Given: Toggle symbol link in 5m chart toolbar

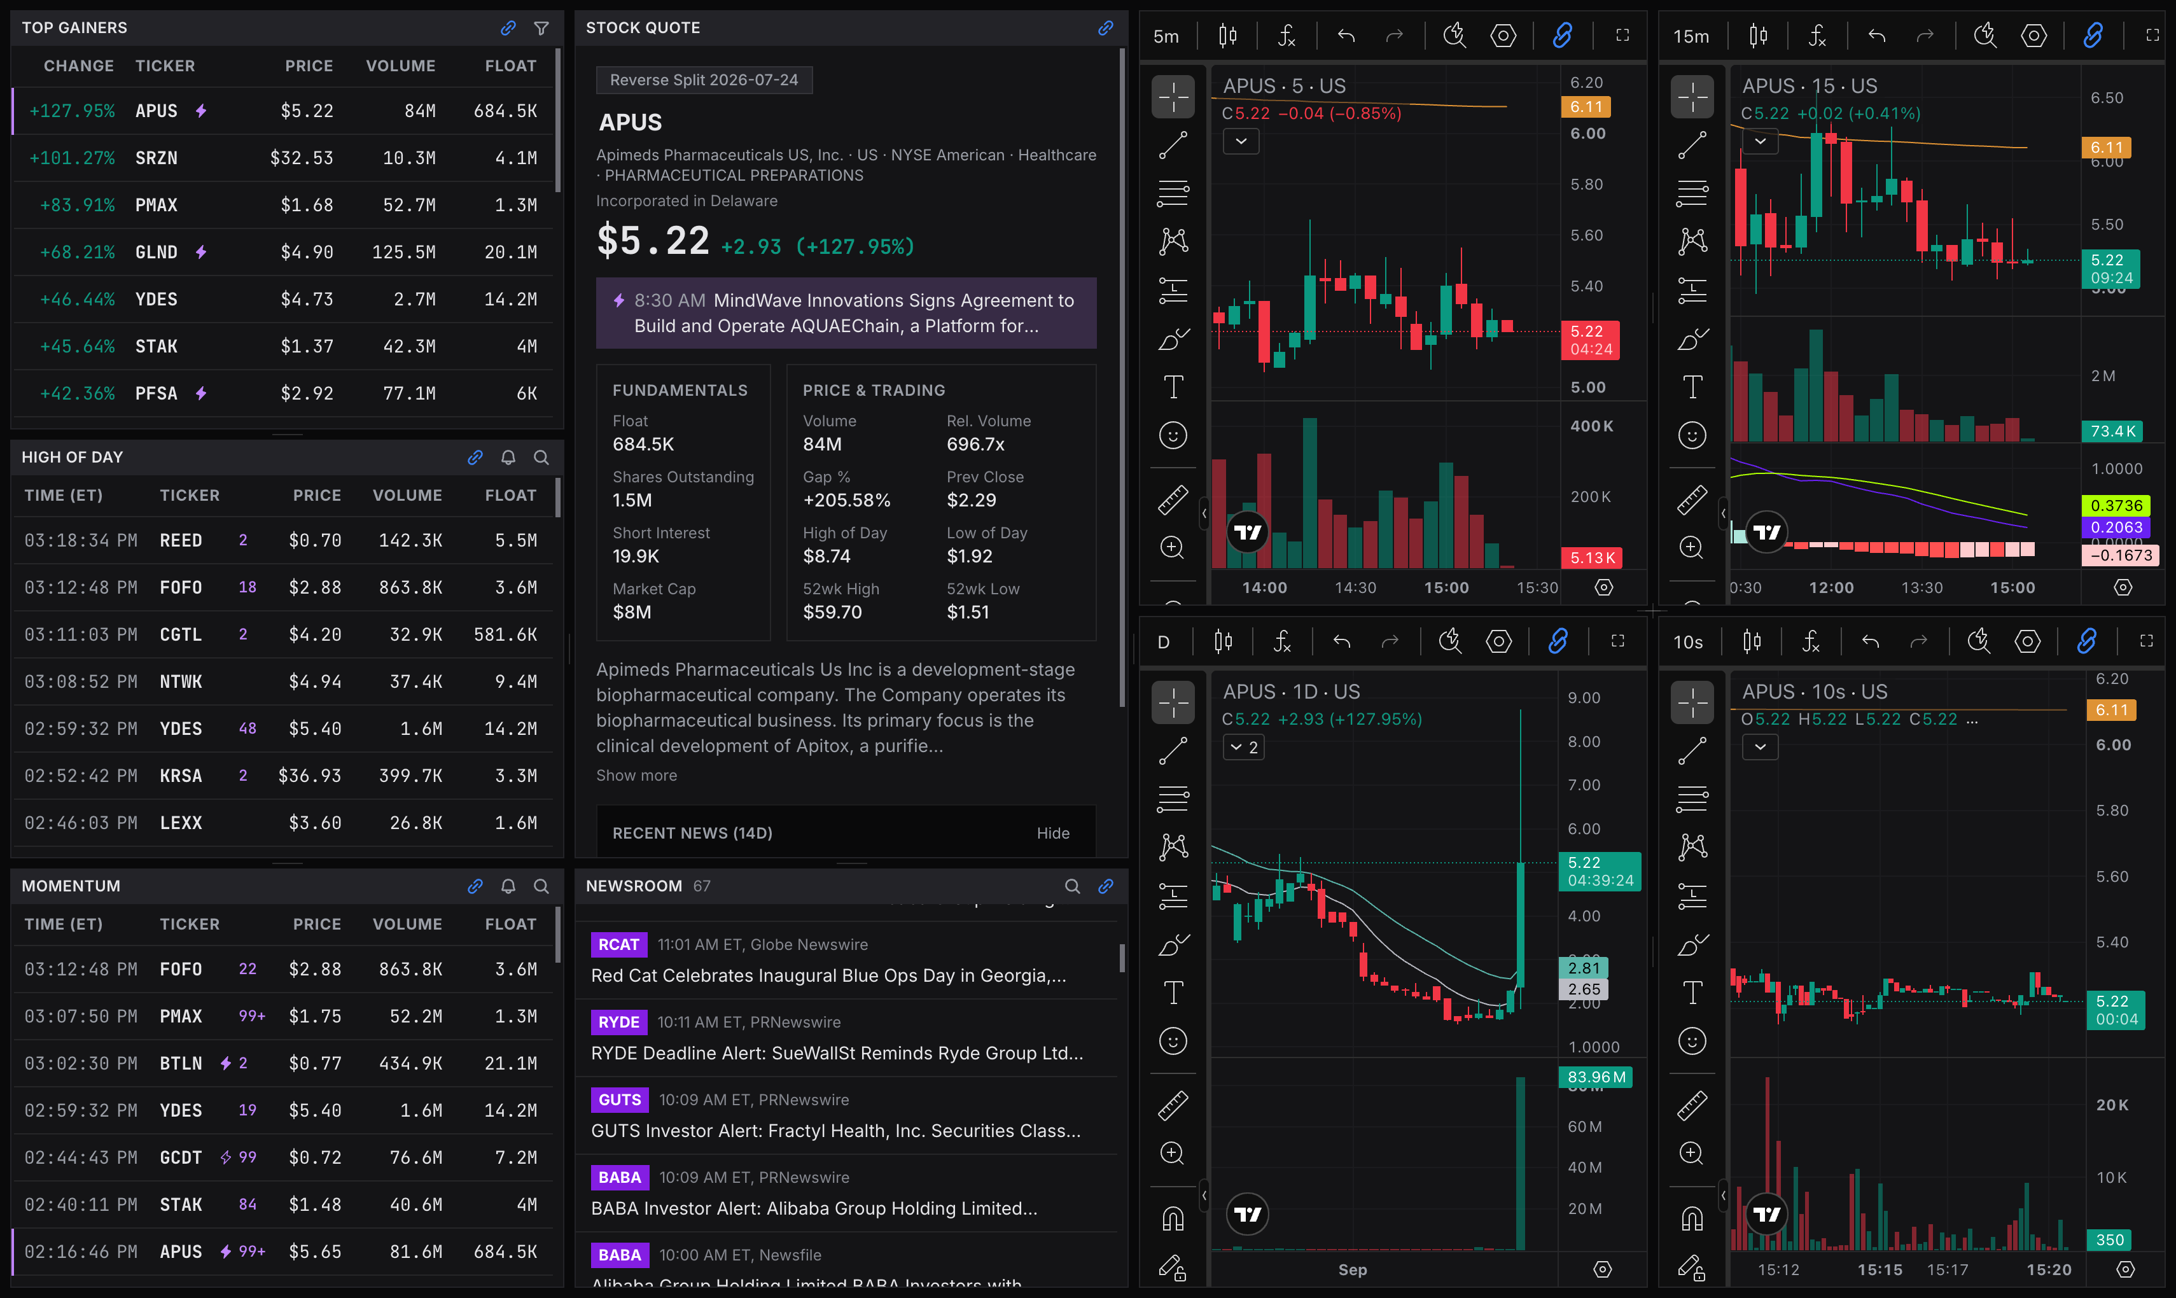Looking at the screenshot, I should click(x=1562, y=36).
